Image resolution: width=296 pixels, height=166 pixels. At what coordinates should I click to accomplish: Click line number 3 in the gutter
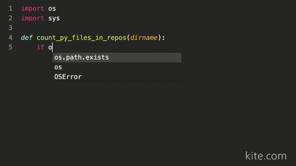10,28
